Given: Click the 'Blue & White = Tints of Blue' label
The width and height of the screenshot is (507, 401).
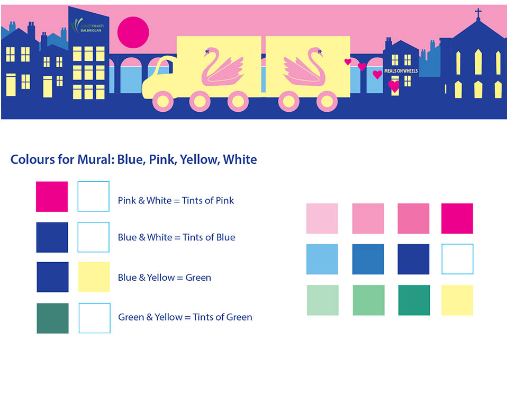Looking at the screenshot, I should [176, 237].
